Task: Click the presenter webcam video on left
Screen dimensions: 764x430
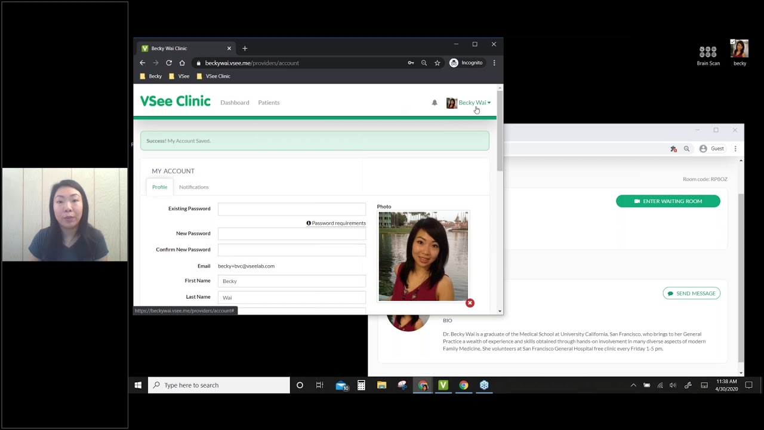Action: point(64,214)
